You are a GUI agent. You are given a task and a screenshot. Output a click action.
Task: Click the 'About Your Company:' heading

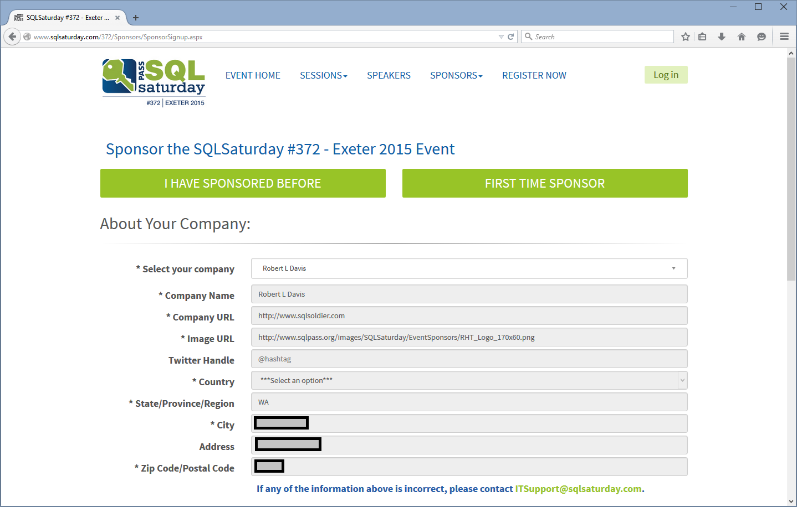pyautogui.click(x=175, y=224)
